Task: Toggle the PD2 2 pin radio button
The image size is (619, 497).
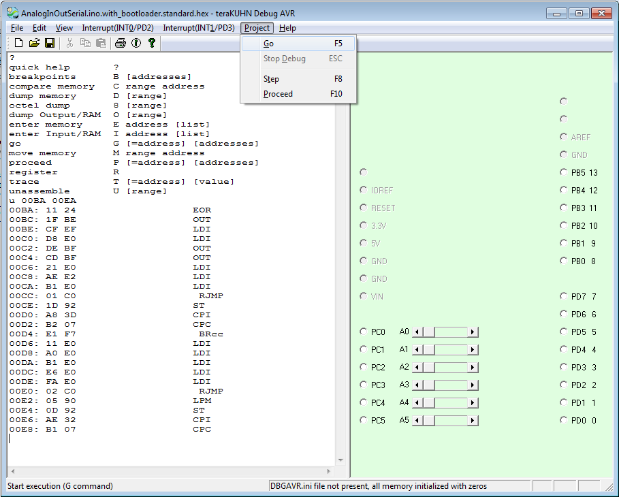Action: pyautogui.click(x=563, y=385)
